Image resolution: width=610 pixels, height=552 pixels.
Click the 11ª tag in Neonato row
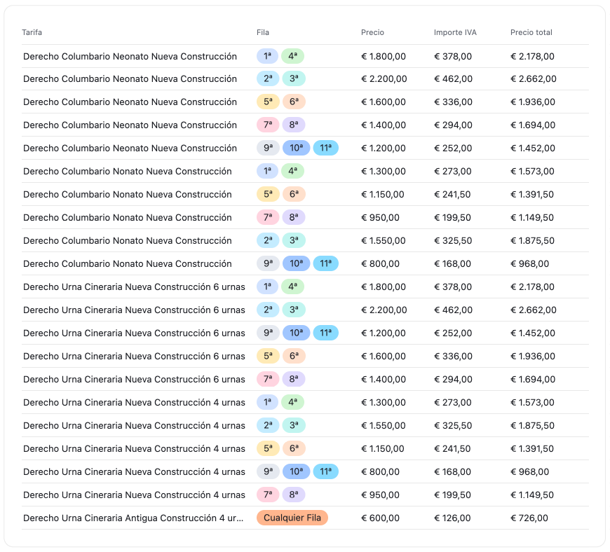coord(326,148)
